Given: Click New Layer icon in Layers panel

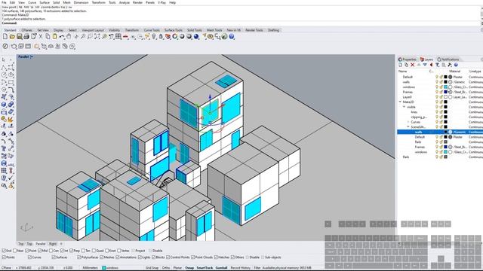Looking at the screenshot, I should [400, 65].
